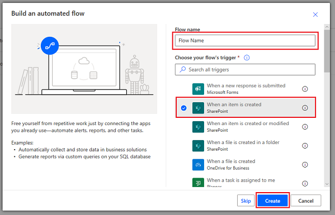
Task: Open info for When an item is created
Action: (x=305, y=108)
